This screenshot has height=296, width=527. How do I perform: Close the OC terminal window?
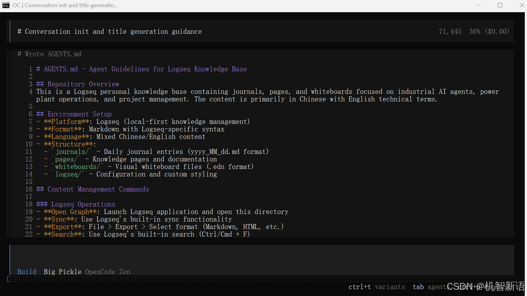[522, 5]
